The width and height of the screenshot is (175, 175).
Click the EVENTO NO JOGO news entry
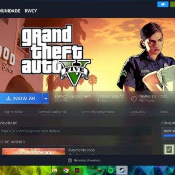click(81, 150)
